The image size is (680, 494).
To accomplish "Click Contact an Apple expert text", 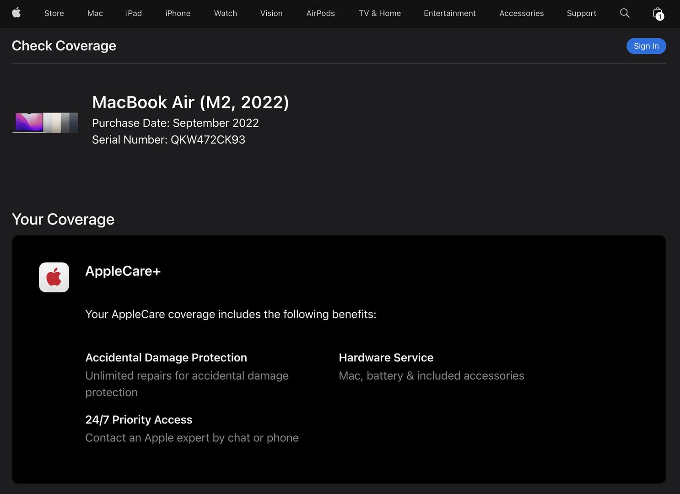I will 192,438.
